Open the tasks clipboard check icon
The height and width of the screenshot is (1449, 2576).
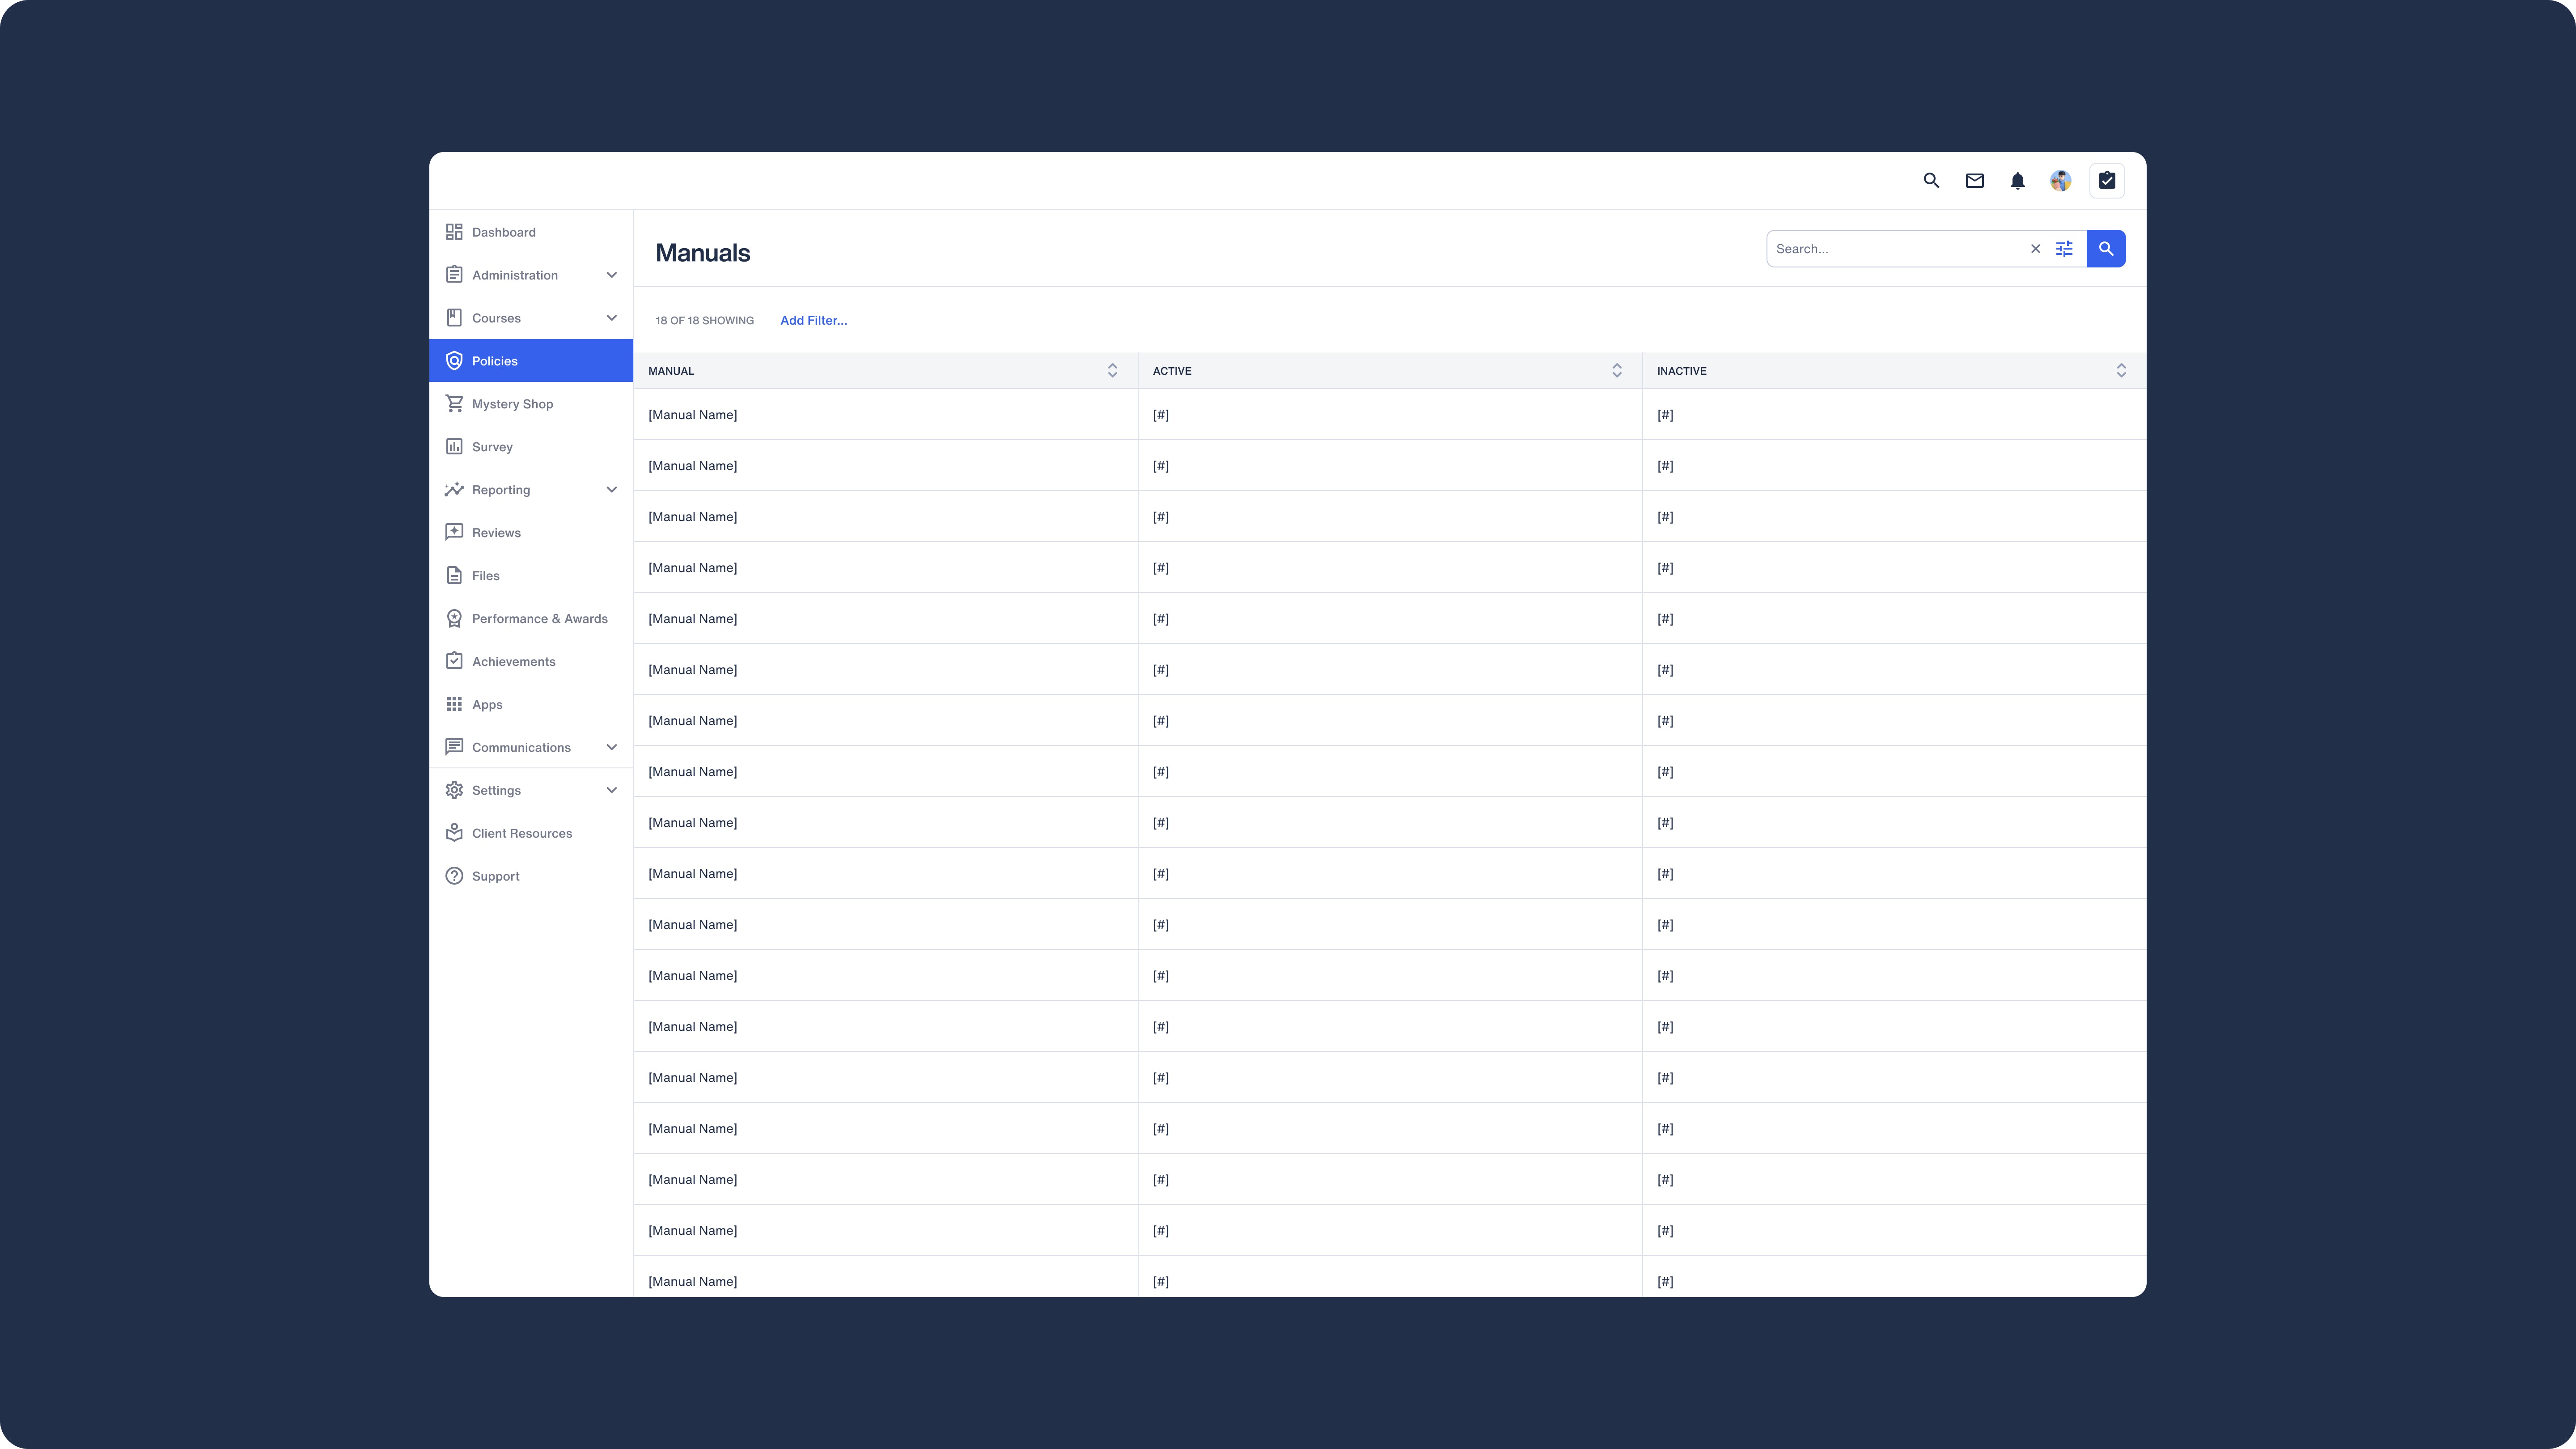tap(2107, 181)
